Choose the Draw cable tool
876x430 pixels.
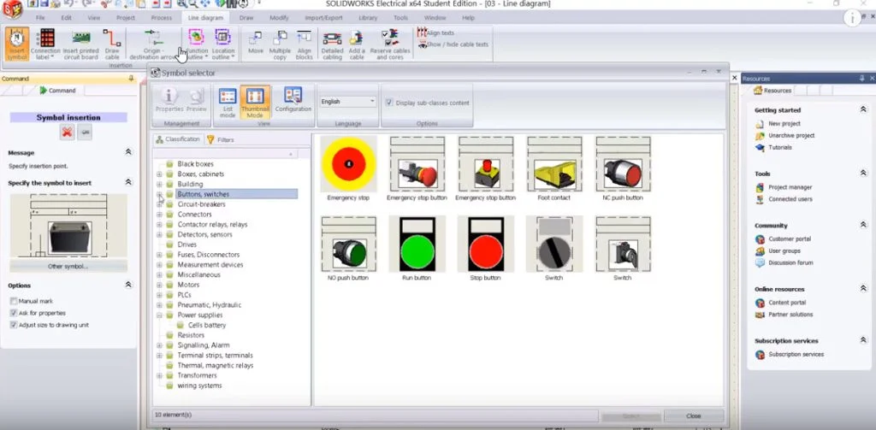(112, 44)
